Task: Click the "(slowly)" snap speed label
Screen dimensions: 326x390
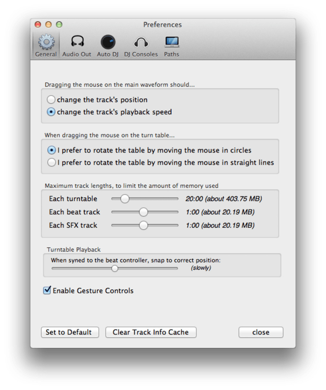Action: click(x=201, y=268)
